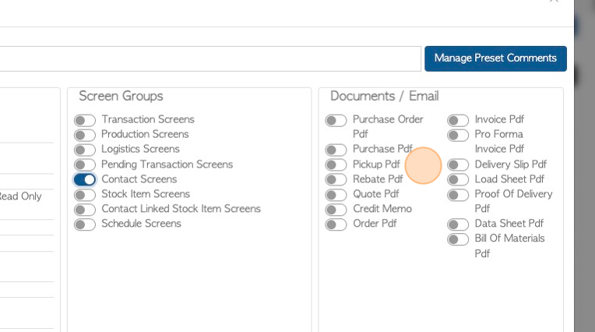Switch on Stock Item Screens

(85, 195)
